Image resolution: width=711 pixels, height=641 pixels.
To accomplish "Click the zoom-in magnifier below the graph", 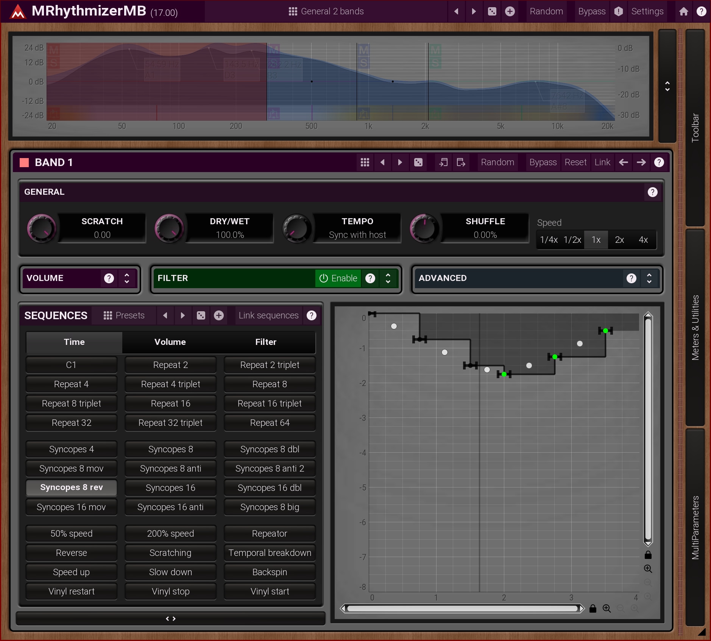I will (607, 608).
